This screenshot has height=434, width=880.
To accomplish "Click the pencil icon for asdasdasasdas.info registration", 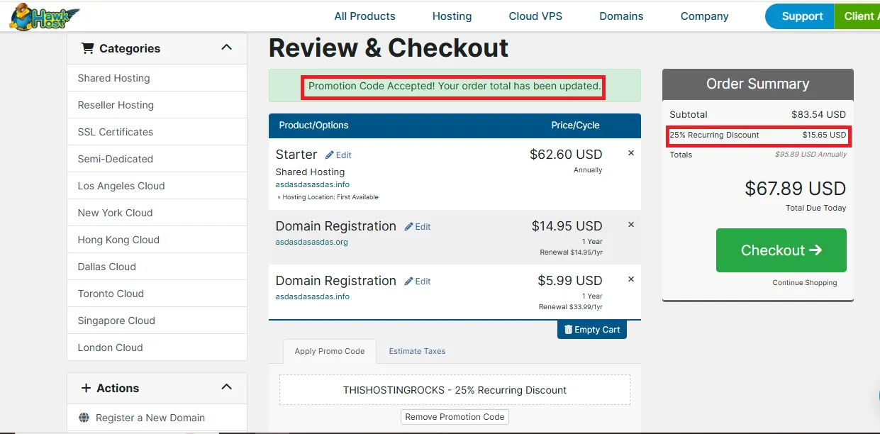I will point(408,282).
